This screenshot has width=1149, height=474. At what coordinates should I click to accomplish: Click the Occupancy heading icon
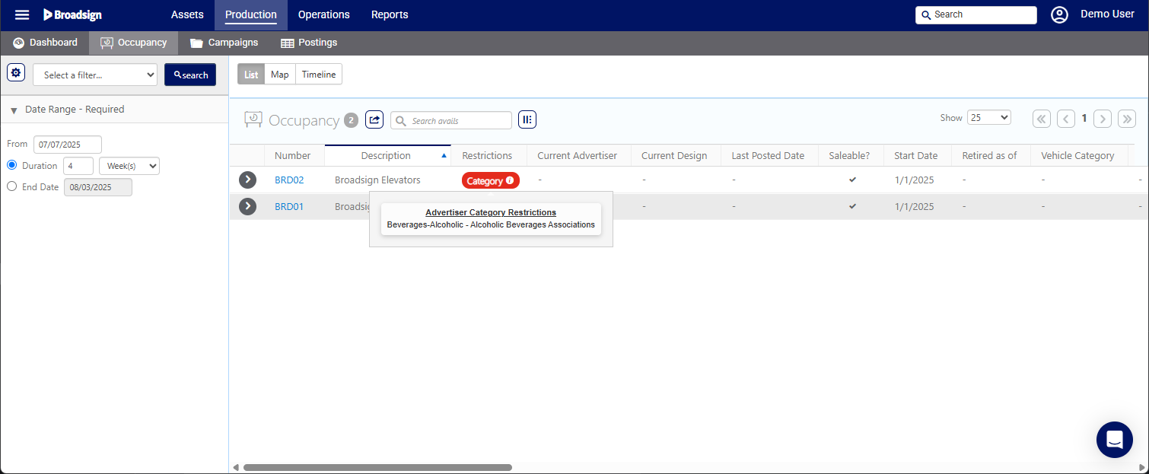coord(253,119)
